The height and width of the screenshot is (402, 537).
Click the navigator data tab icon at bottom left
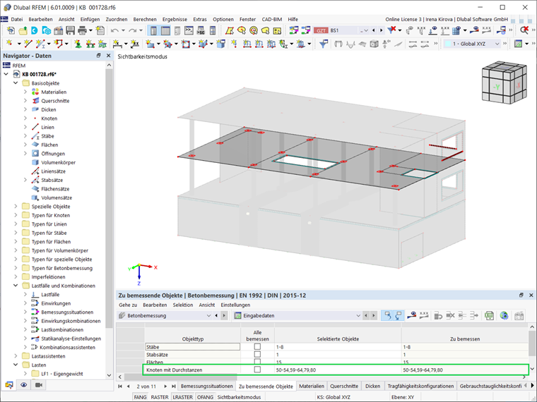coord(9,385)
